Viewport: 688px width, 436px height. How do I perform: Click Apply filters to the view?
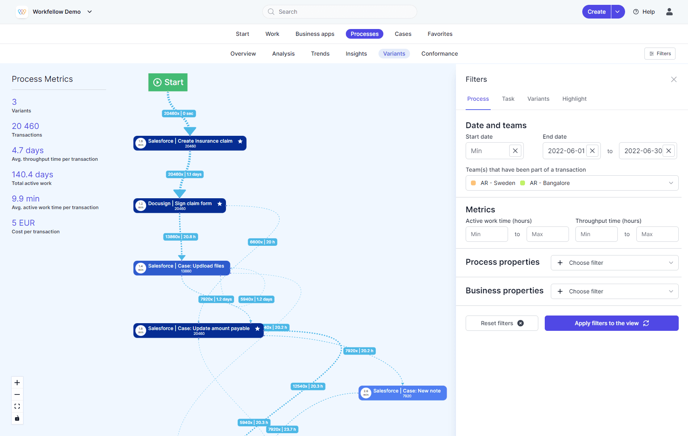612,323
